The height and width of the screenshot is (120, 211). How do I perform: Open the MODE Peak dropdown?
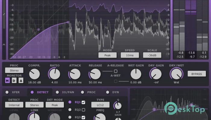pyautogui.click(x=107, y=55)
